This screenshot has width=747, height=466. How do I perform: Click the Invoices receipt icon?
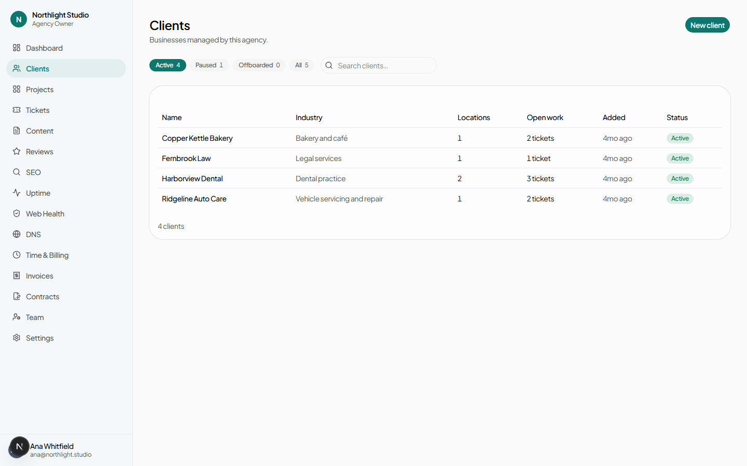17,275
